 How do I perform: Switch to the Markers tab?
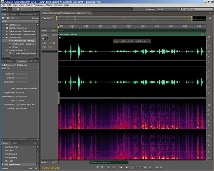pos(10,61)
